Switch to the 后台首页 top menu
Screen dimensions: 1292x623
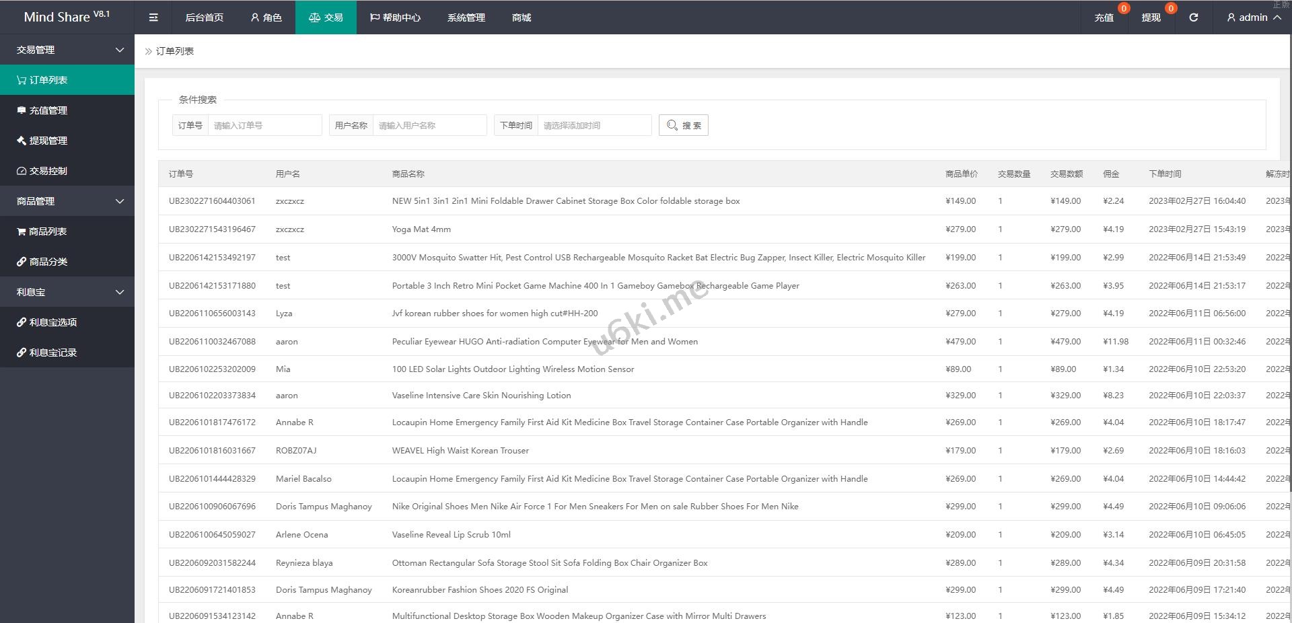click(204, 17)
